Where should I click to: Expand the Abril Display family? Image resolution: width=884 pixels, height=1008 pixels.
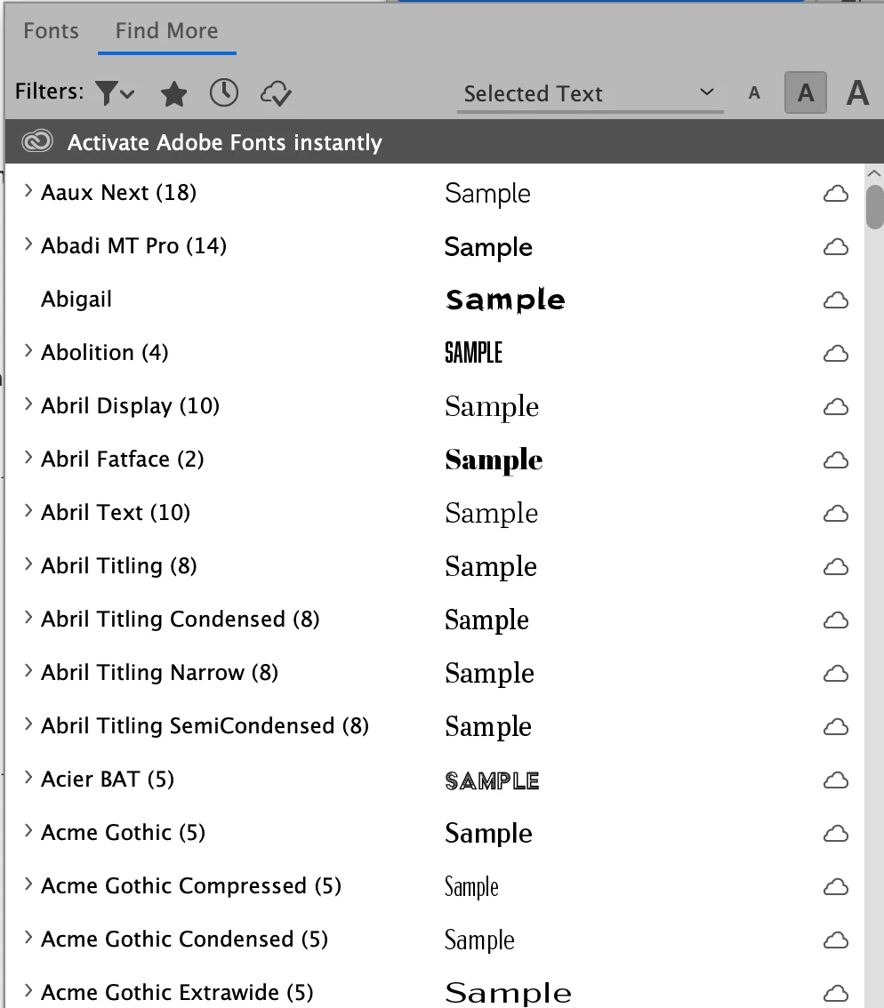click(28, 404)
